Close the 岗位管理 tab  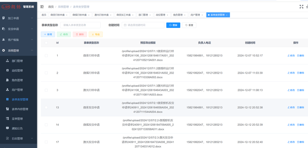pos(167,15)
